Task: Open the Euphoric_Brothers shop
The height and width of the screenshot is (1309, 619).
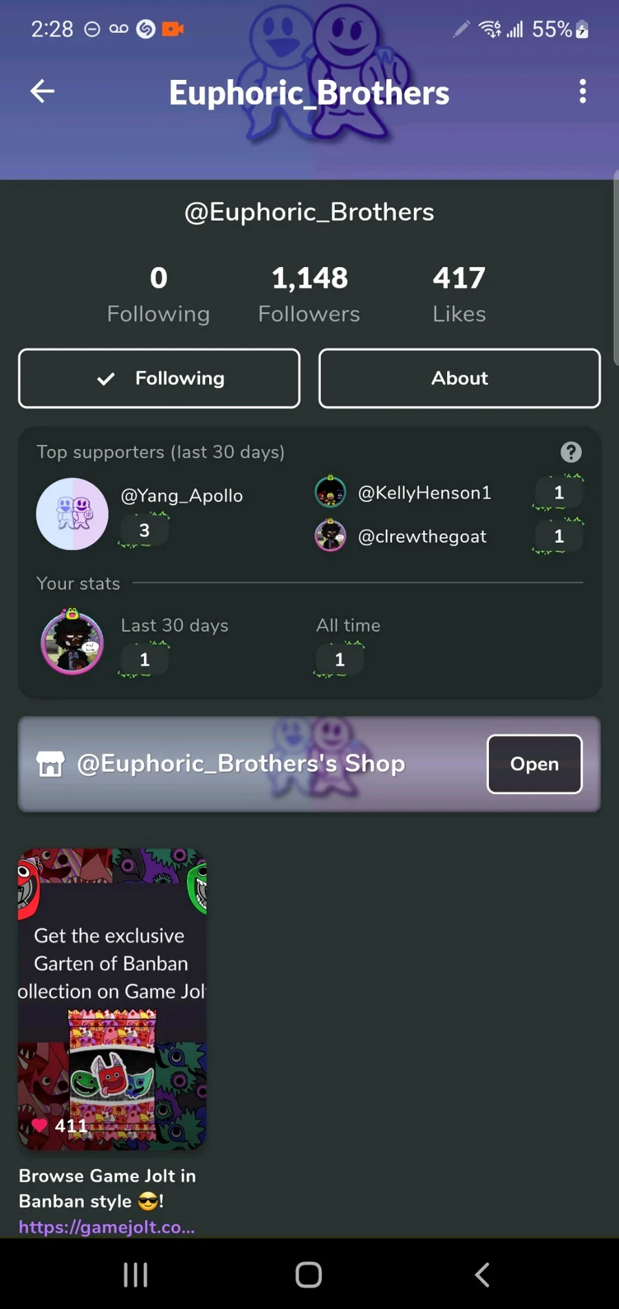Action: 534,764
